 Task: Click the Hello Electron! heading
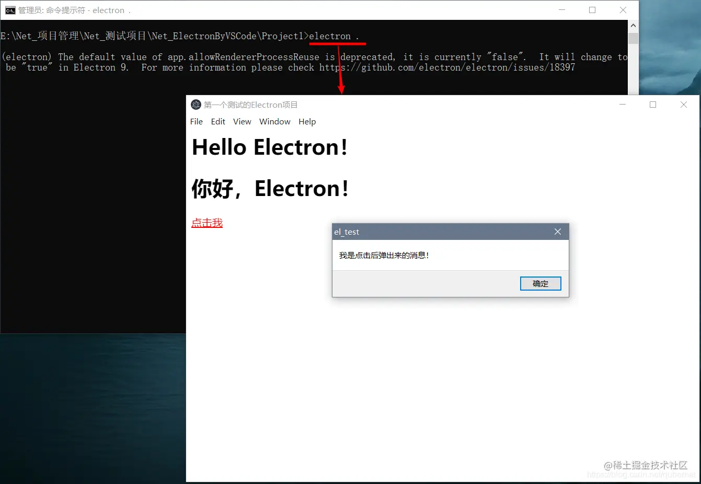click(x=270, y=147)
